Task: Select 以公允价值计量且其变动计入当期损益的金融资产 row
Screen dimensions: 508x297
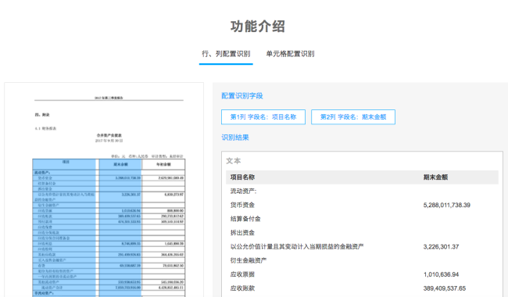Action: pyautogui.click(x=362, y=247)
